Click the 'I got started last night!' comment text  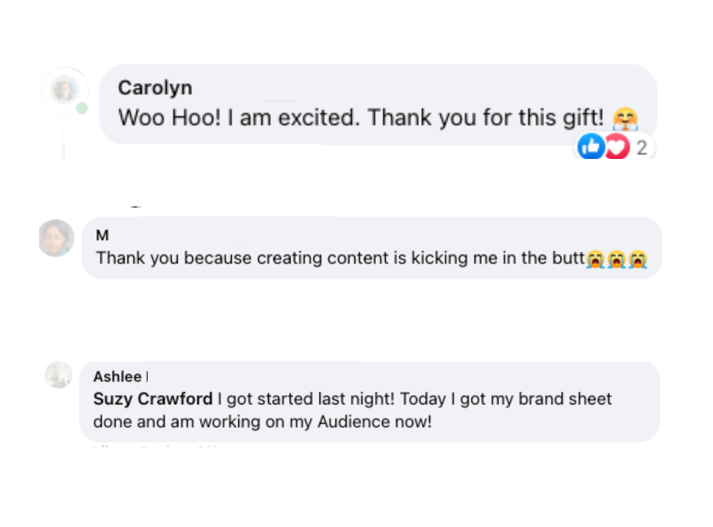pyautogui.click(x=306, y=399)
